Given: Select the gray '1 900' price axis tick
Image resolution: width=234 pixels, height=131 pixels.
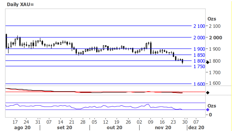Looking at the screenshot, I should [x=214, y=49].
